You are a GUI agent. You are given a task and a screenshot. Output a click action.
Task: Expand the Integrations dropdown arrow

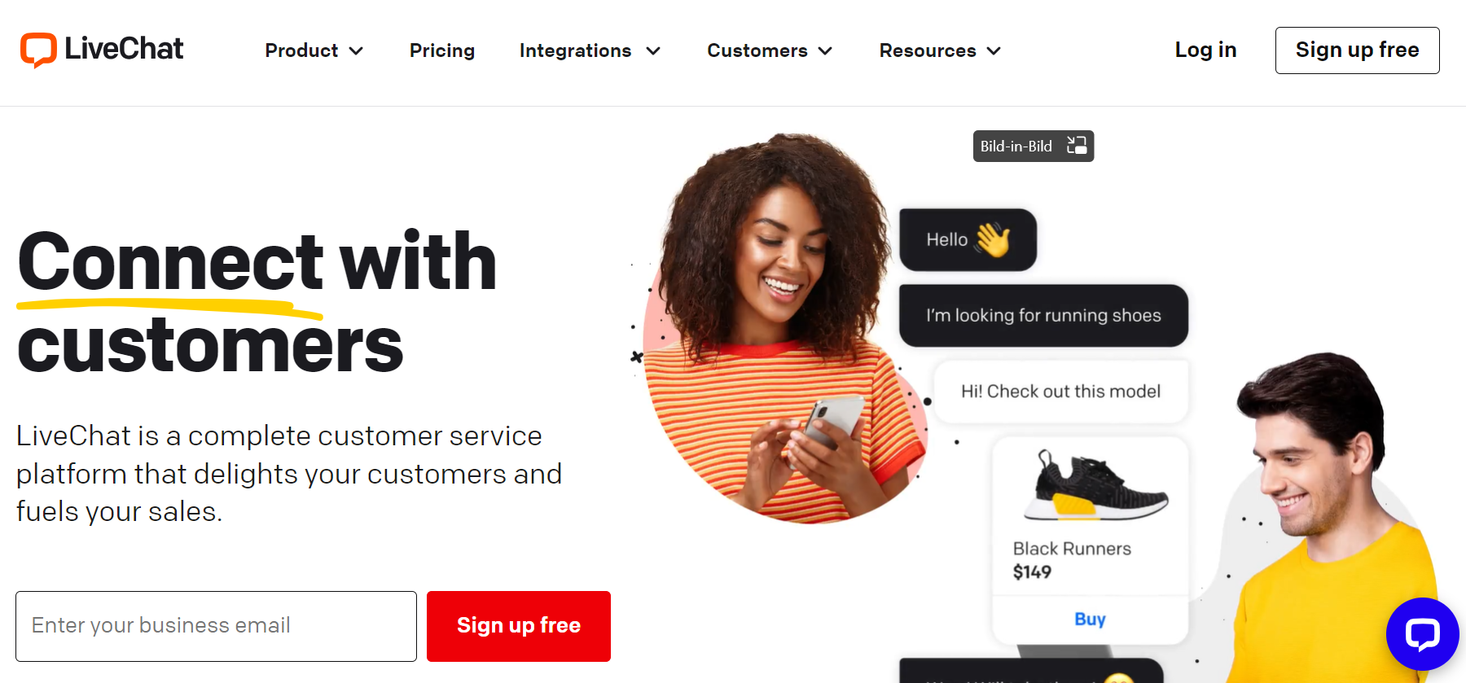pos(653,51)
